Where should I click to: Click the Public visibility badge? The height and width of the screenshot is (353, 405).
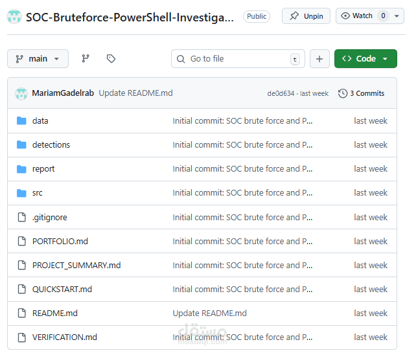257,16
